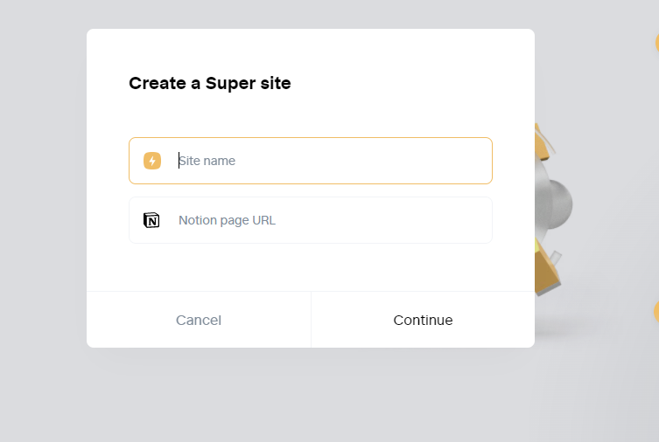Click the 'Notion page URL' placeholder text
659x442 pixels.
click(x=227, y=220)
